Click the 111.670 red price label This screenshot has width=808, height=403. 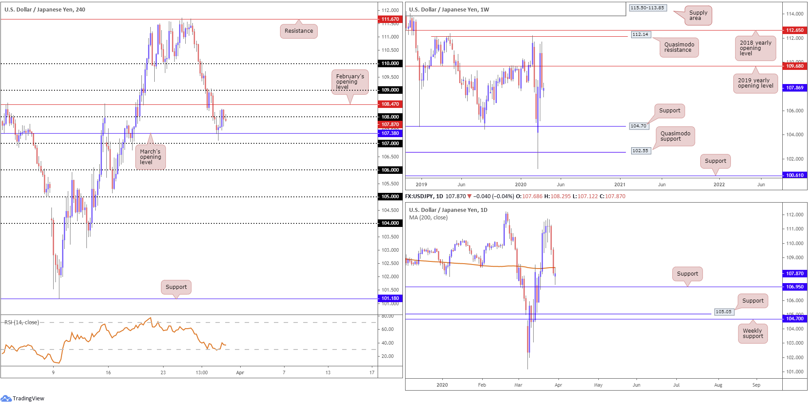click(390, 19)
